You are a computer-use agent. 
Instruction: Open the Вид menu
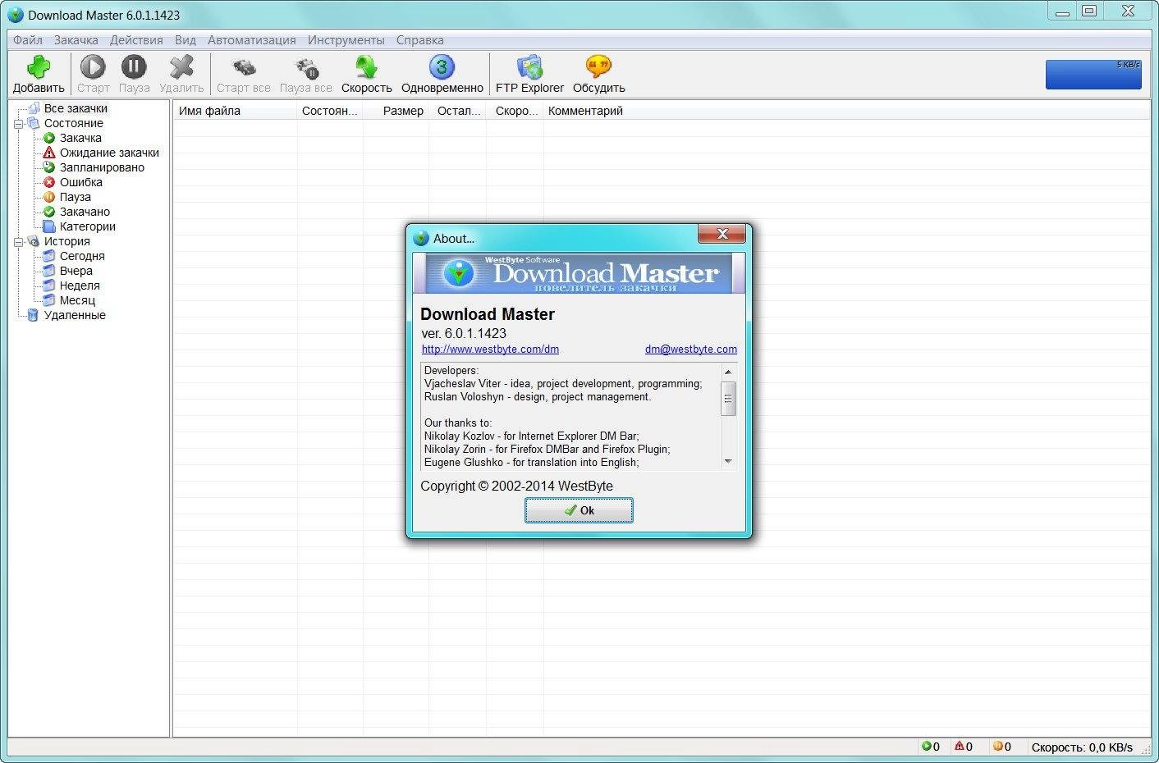186,40
